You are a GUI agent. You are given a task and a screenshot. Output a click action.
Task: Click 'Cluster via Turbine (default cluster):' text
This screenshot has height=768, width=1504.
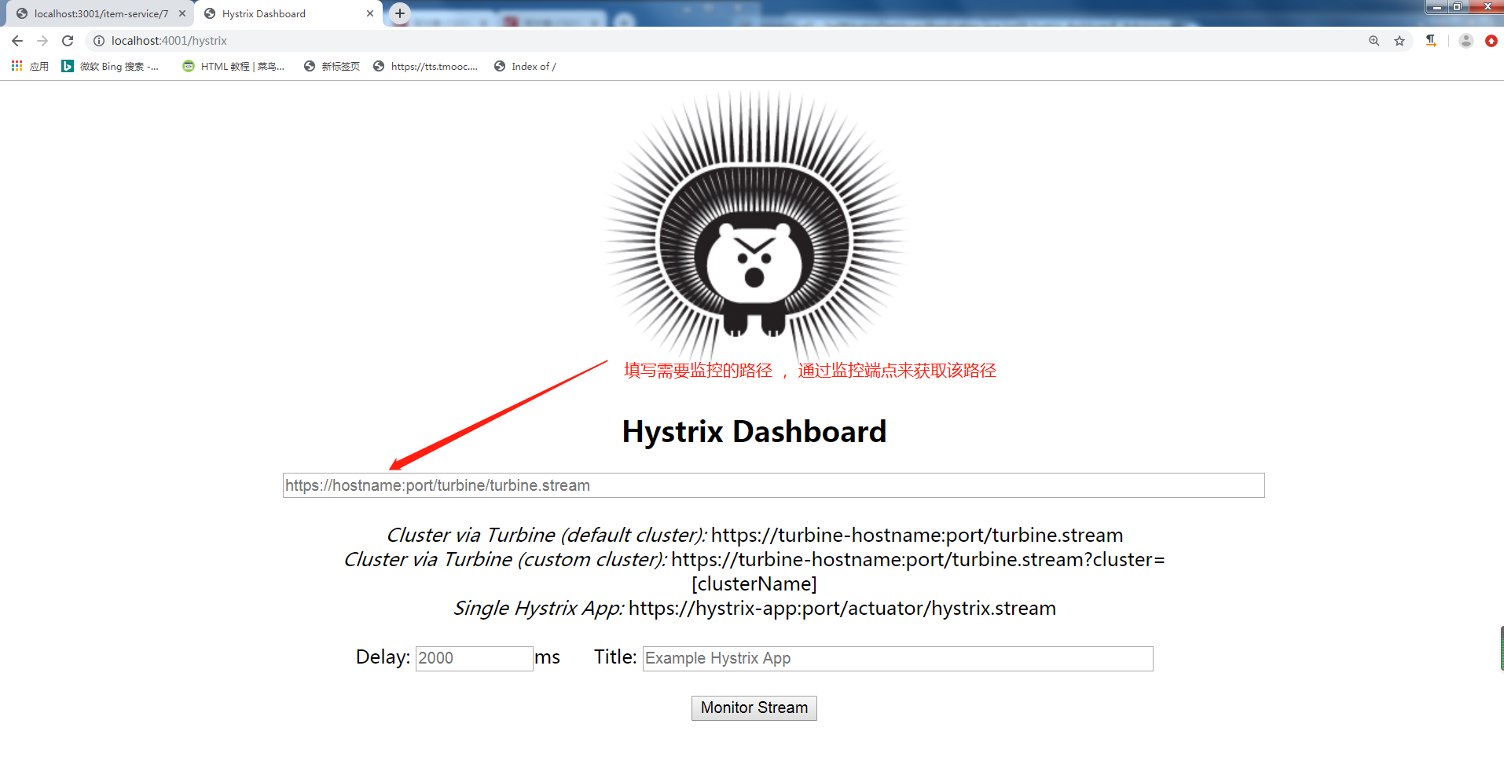tap(547, 535)
